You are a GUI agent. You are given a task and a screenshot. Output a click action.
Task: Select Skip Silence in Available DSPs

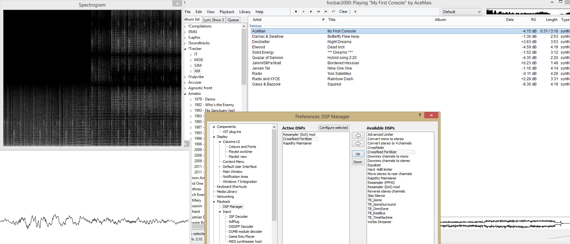click(376, 196)
